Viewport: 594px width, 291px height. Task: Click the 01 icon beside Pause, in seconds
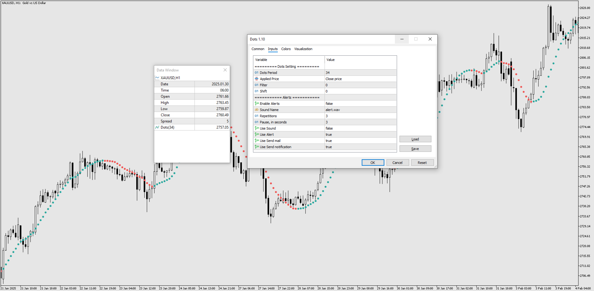pos(256,122)
